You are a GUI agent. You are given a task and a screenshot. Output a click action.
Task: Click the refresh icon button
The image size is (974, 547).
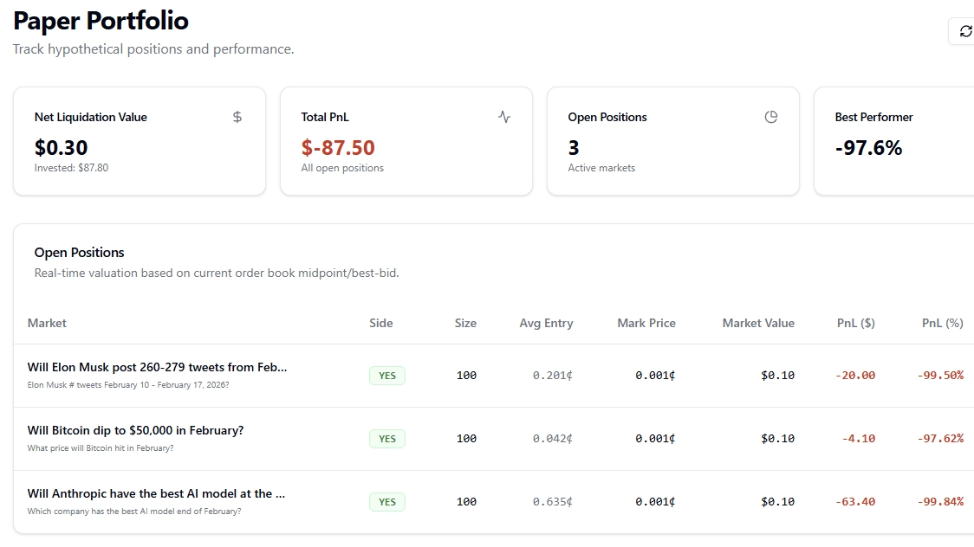[x=965, y=31]
